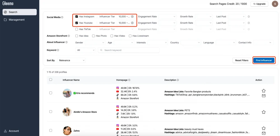Image resolution: width=280 pixels, height=136 pixels.
Task: Check the Has Video checkbox
Action: tap(112, 36)
